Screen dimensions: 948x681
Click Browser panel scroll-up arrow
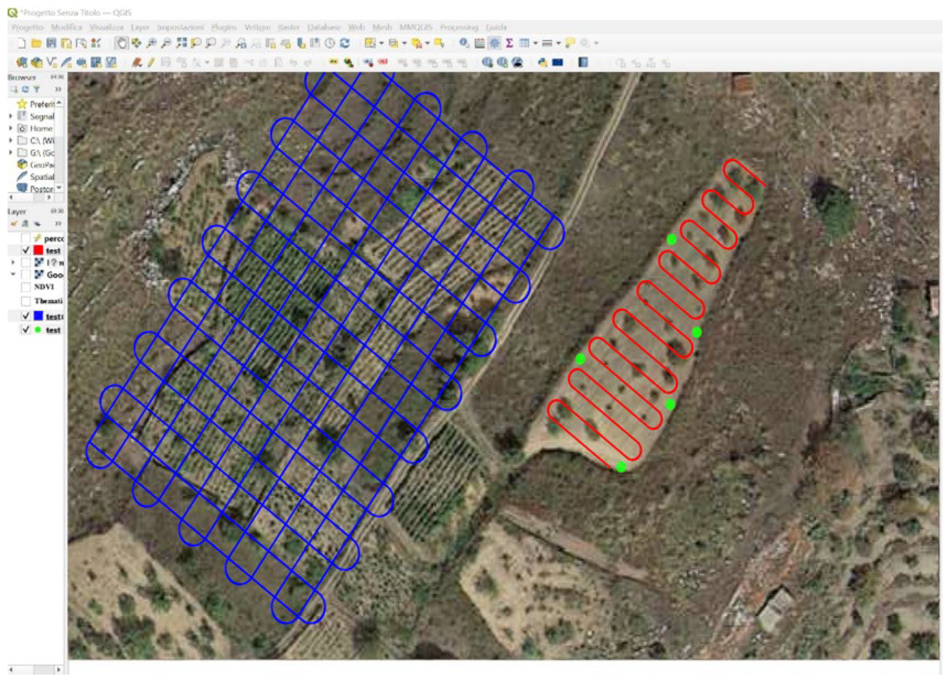click(60, 102)
